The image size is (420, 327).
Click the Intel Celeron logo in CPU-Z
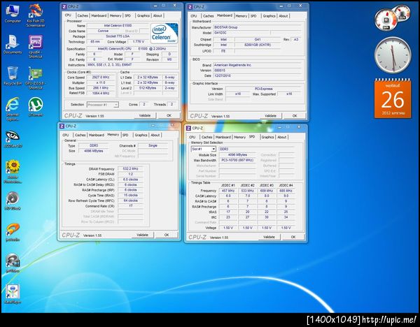164,34
